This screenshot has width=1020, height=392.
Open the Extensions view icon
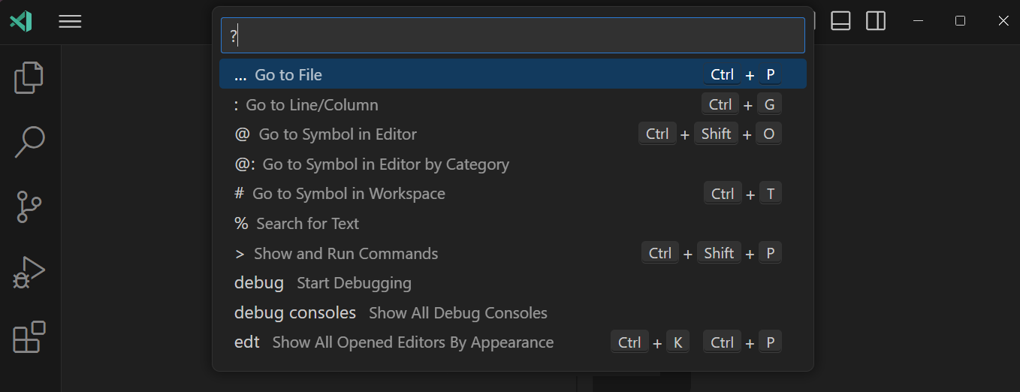coord(29,337)
